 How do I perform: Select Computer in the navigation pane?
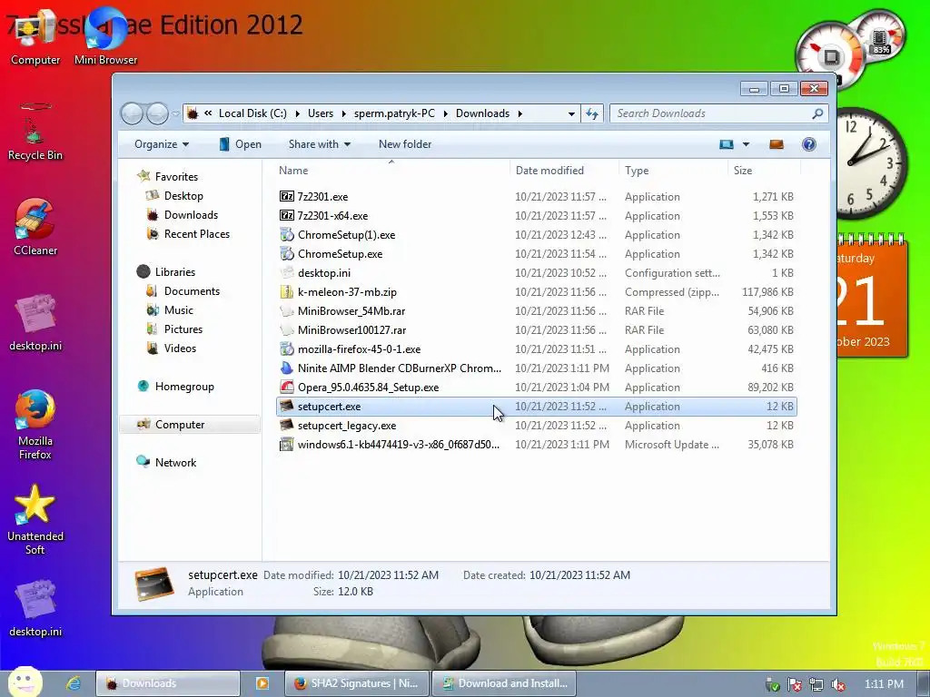click(x=190, y=425)
